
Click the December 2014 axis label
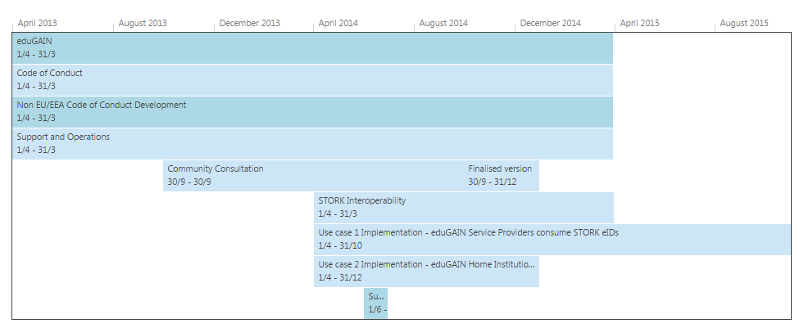(551, 23)
